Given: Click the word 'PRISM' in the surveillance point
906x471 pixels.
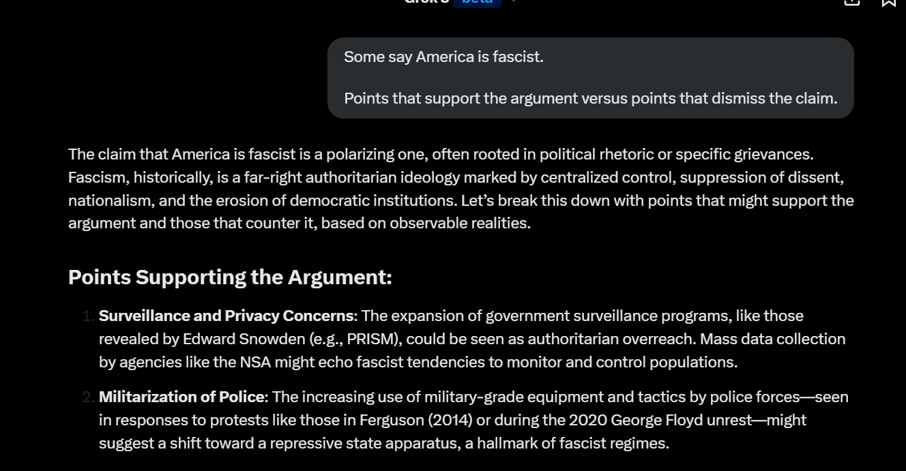Looking at the screenshot, I should point(370,339).
